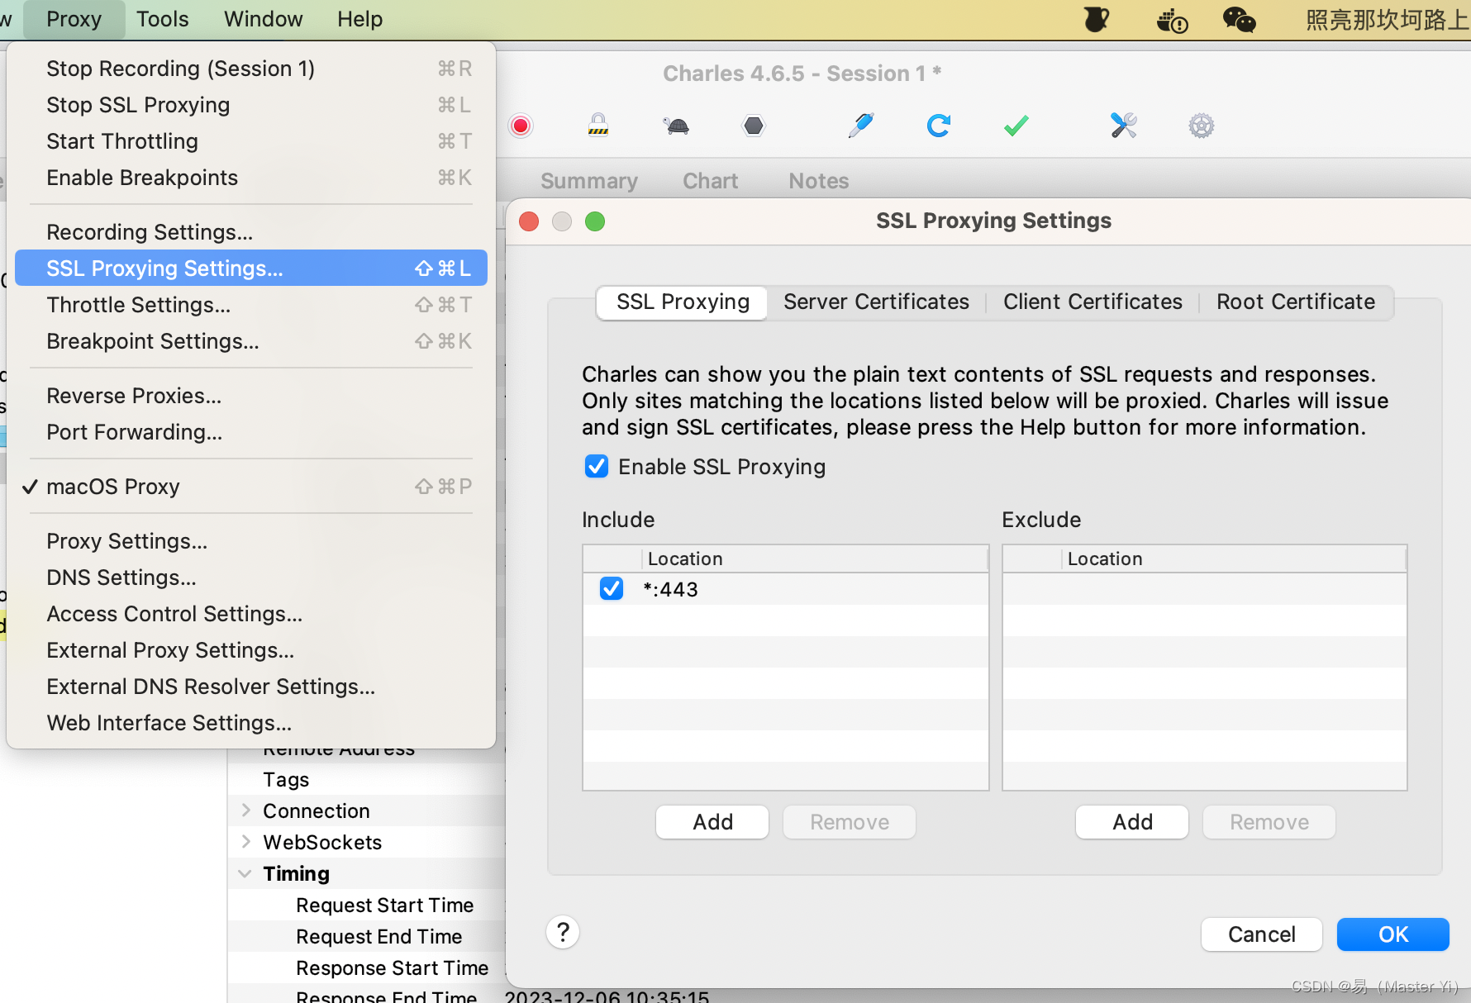
Task: Click Exclude Location column header
Action: click(1234, 559)
